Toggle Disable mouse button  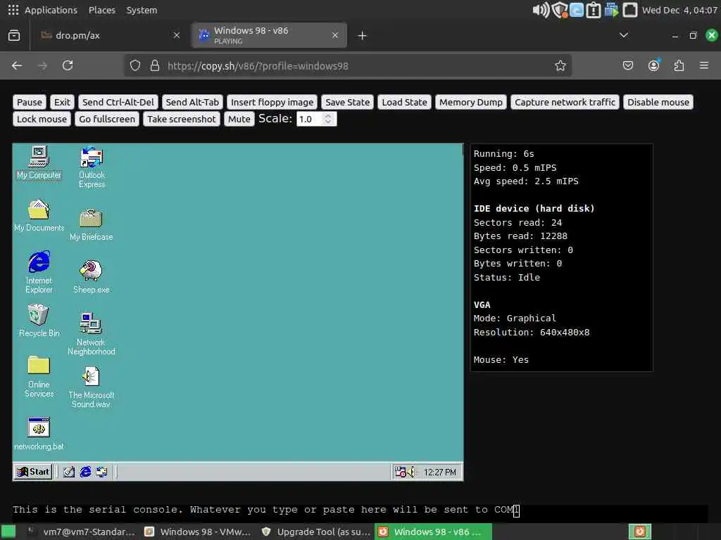coord(658,102)
